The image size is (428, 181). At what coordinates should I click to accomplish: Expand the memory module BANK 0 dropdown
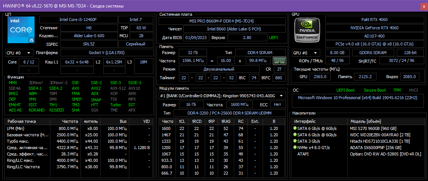coord(222,96)
